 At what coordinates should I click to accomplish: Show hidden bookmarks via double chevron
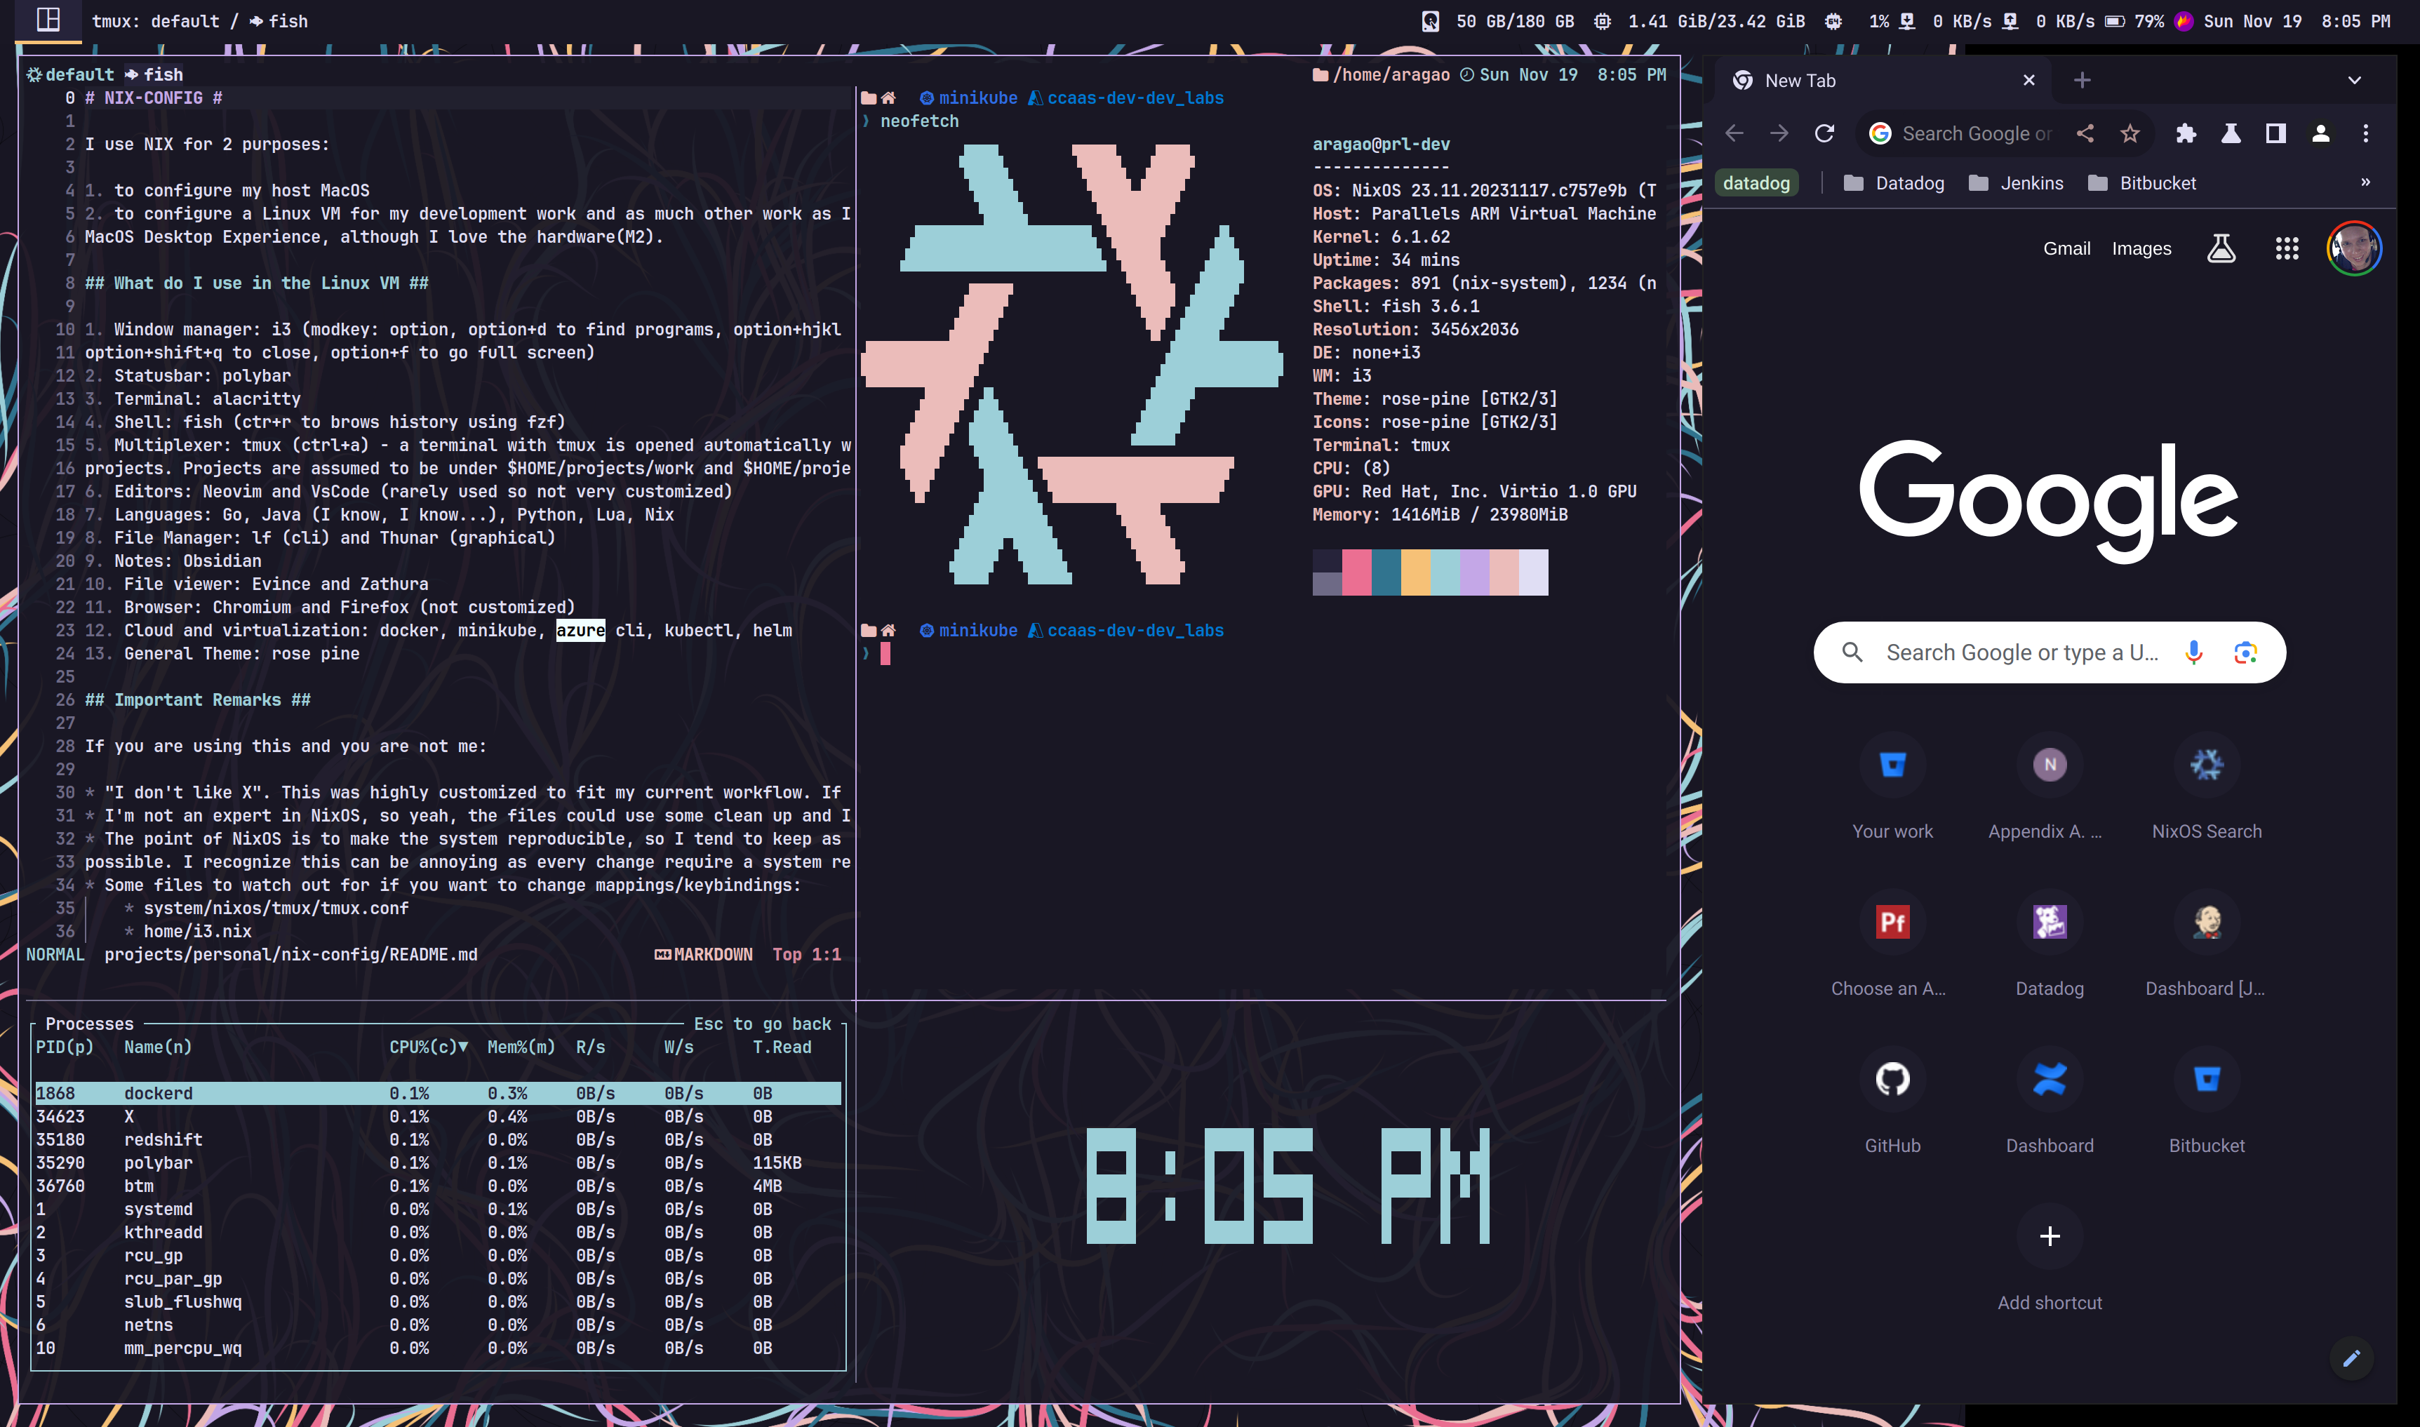pos(2365,182)
